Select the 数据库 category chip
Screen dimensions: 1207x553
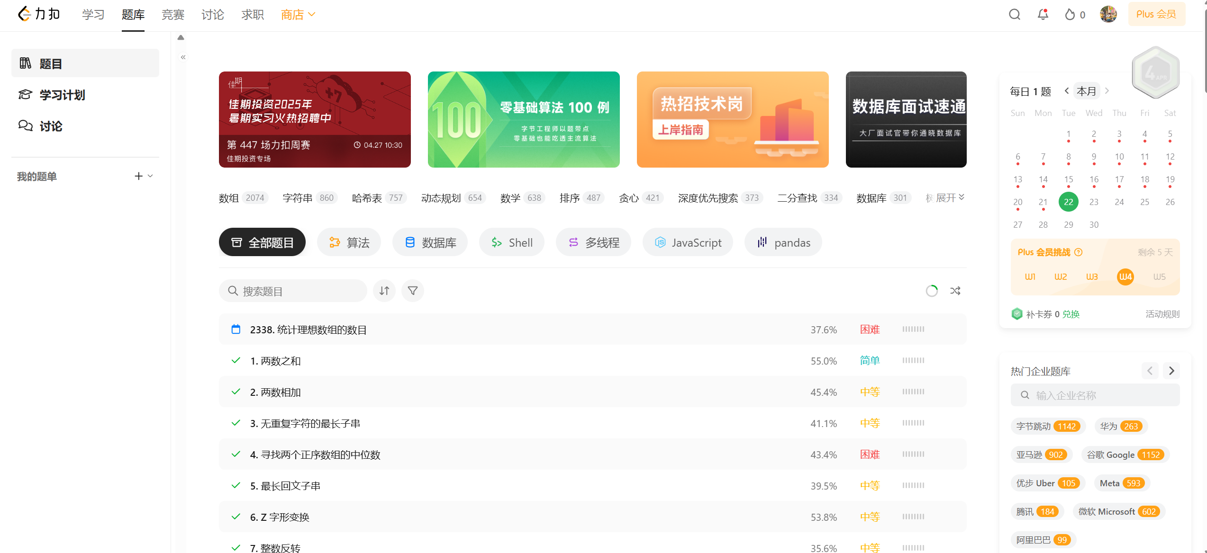point(430,242)
